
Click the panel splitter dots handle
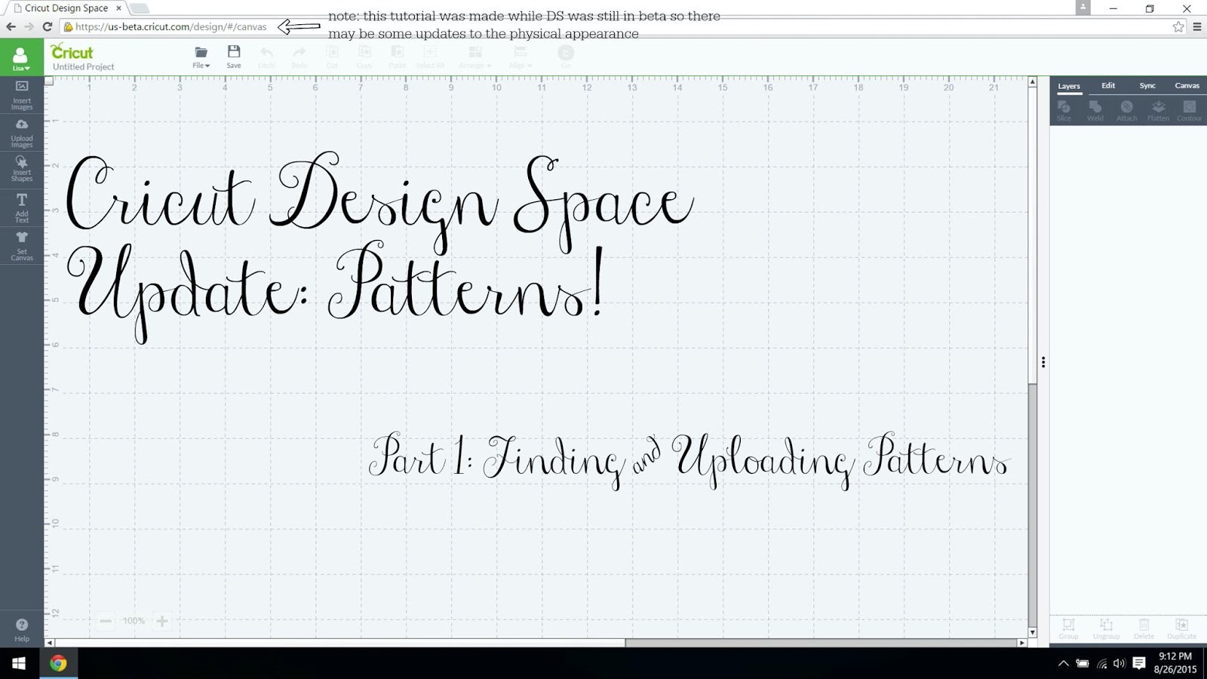1043,362
